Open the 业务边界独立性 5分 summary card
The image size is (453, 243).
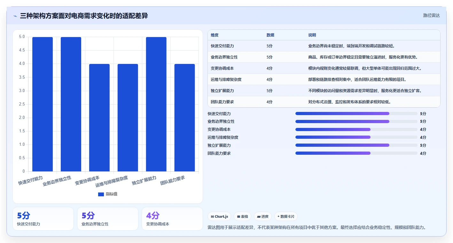[108, 219]
